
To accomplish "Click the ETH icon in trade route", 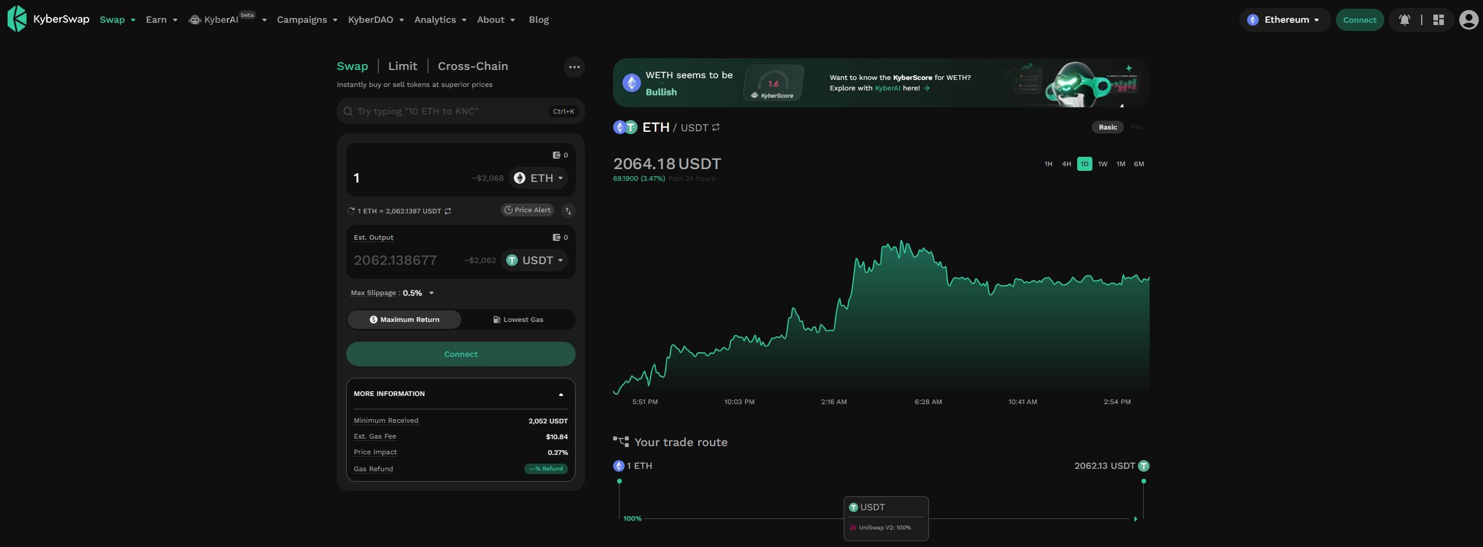I will point(619,466).
